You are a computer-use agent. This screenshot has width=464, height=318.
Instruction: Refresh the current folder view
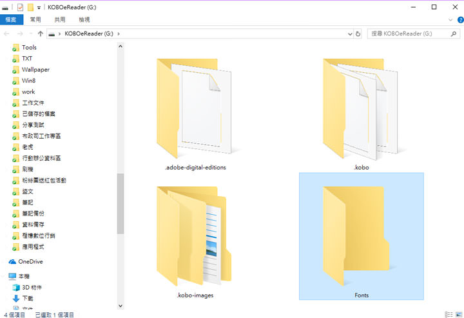coord(358,33)
